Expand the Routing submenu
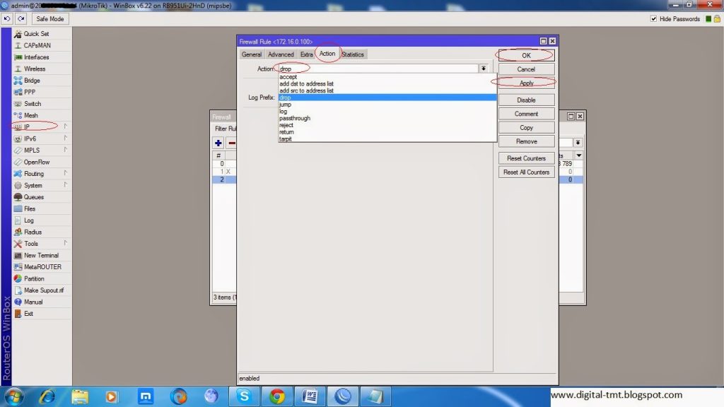This screenshot has width=724, height=407. tap(66, 174)
